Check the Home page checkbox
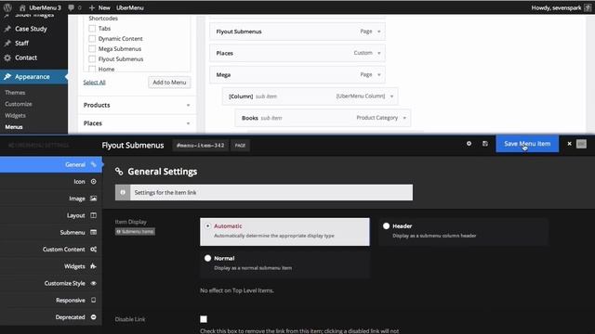The height and width of the screenshot is (334, 595). tap(92, 69)
